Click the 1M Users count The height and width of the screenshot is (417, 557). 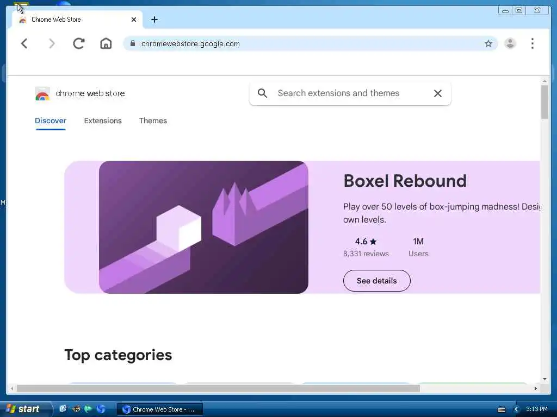(418, 247)
